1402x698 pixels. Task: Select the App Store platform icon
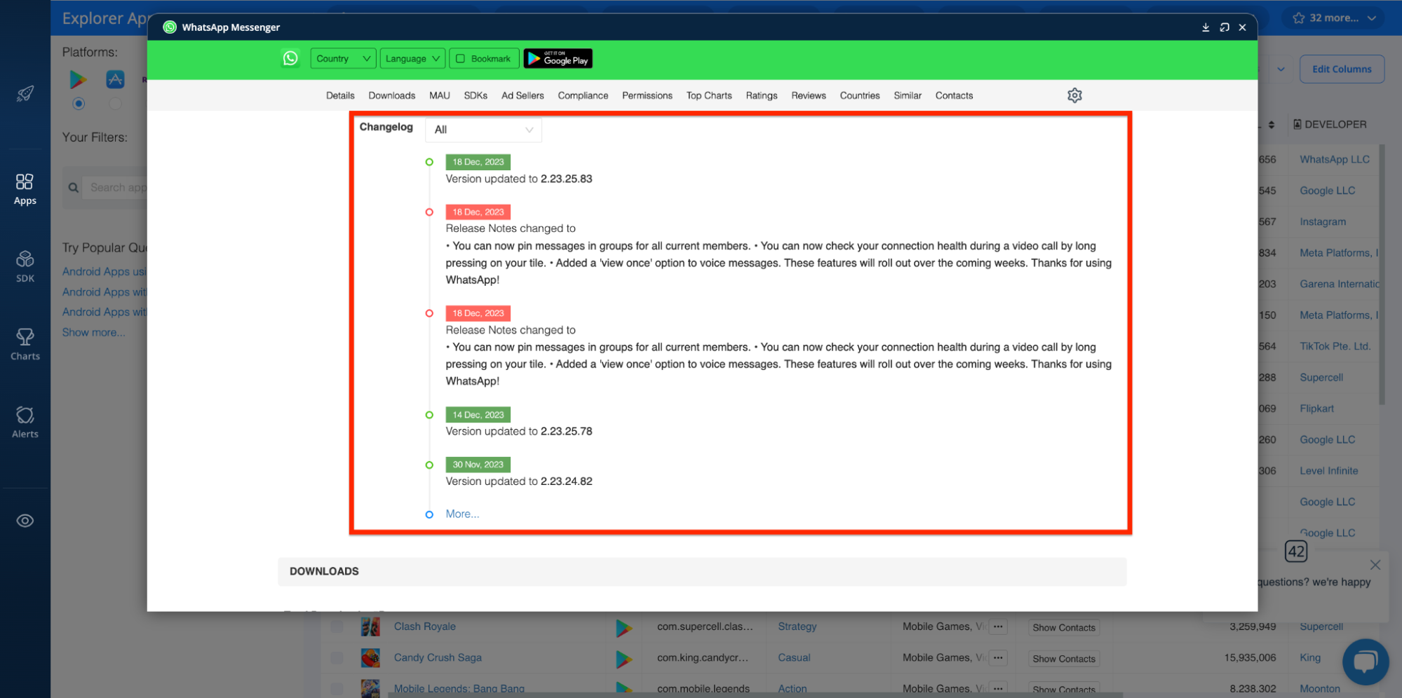click(x=115, y=79)
